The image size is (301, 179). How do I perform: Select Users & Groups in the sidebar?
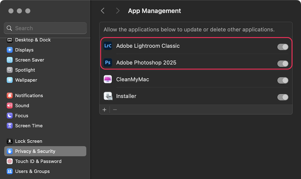tap(32, 171)
